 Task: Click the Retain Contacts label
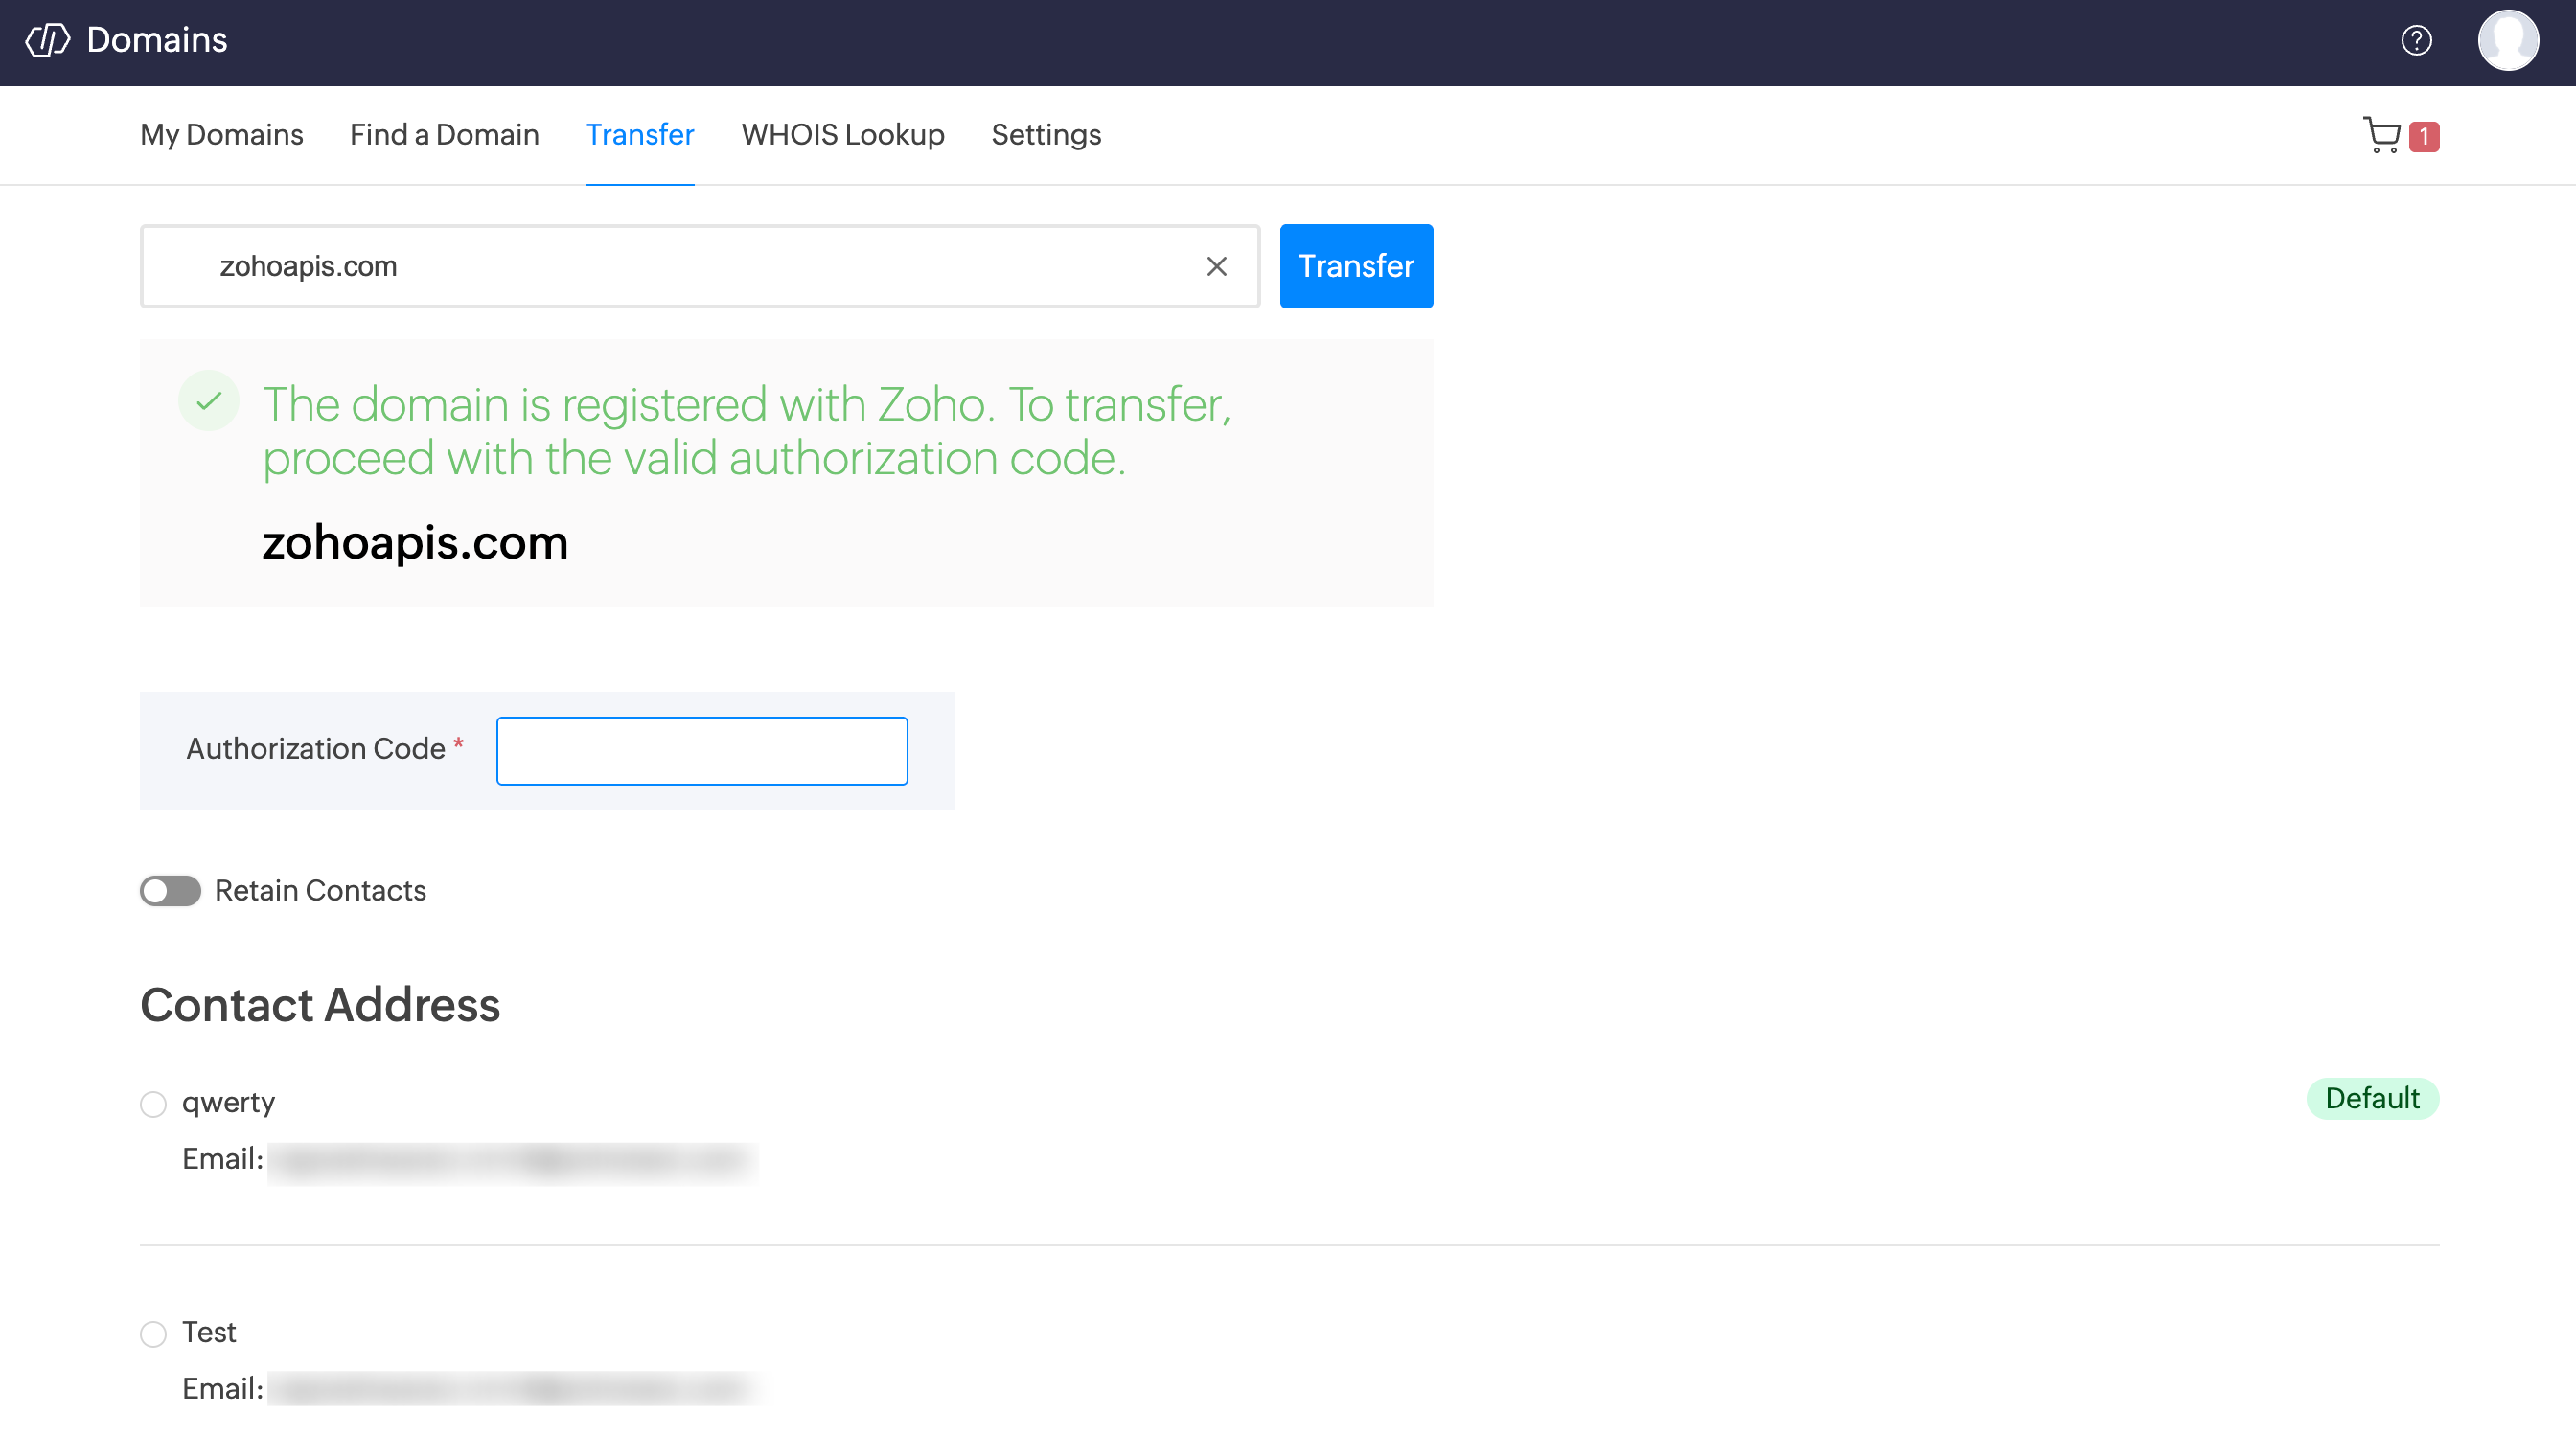[320, 890]
